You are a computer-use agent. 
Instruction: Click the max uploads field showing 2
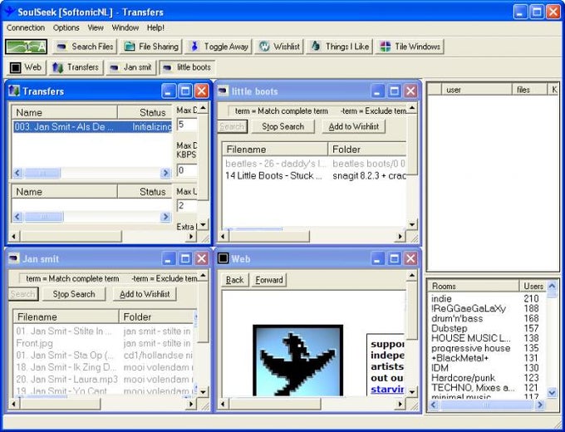[187, 206]
